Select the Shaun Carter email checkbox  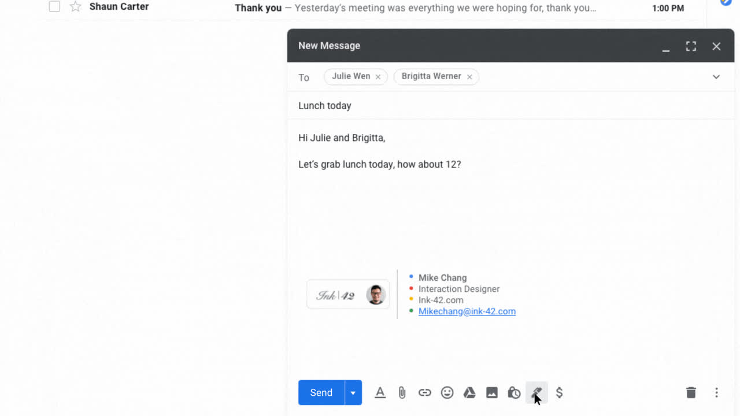click(x=54, y=7)
